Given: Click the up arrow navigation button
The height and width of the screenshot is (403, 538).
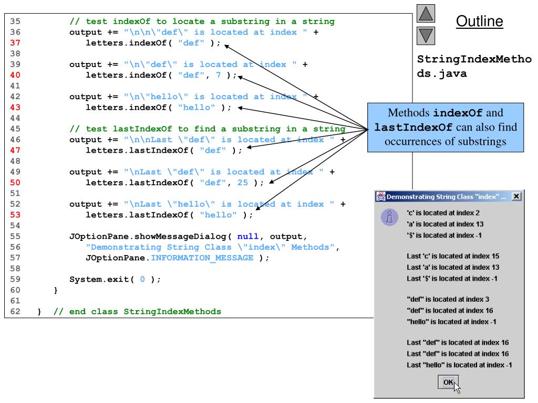Looking at the screenshot, I should [426, 13].
